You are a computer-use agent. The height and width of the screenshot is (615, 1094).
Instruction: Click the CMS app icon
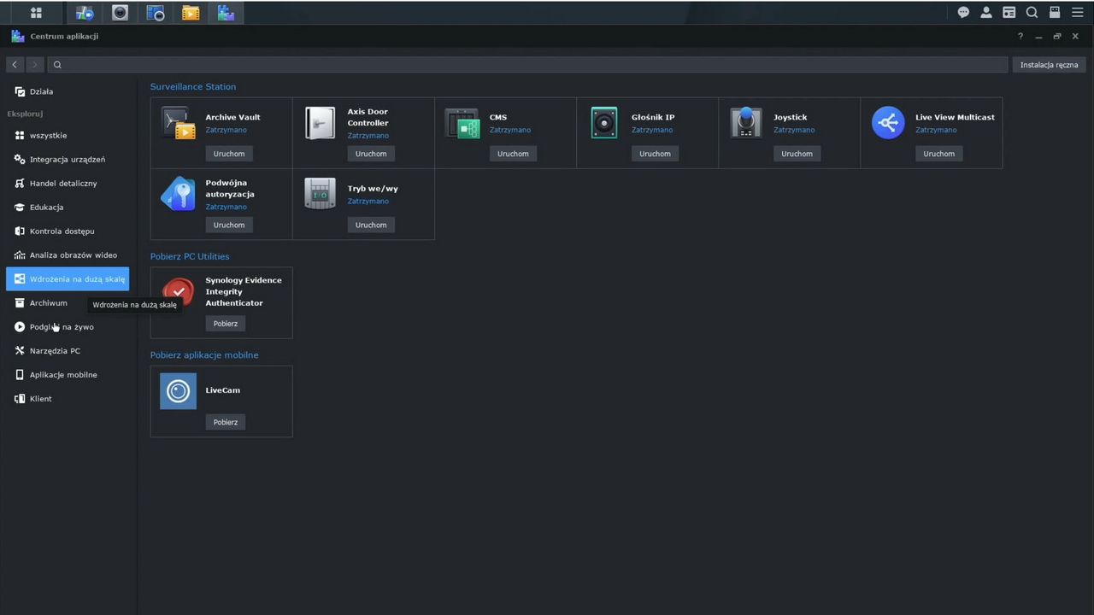point(462,123)
